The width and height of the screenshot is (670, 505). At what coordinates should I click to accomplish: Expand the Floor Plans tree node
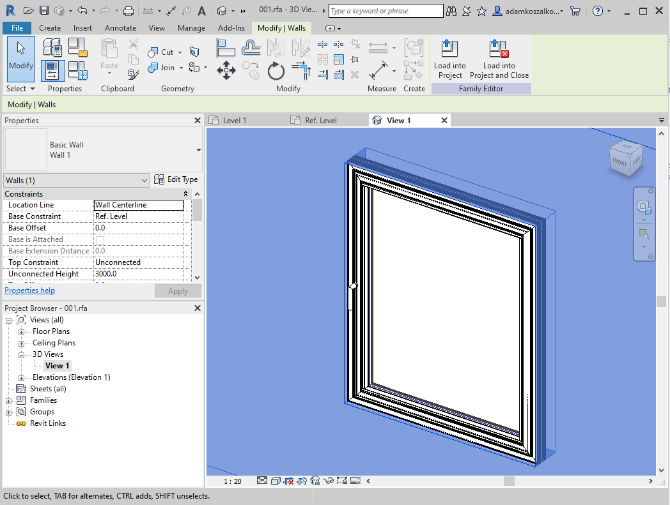click(21, 332)
